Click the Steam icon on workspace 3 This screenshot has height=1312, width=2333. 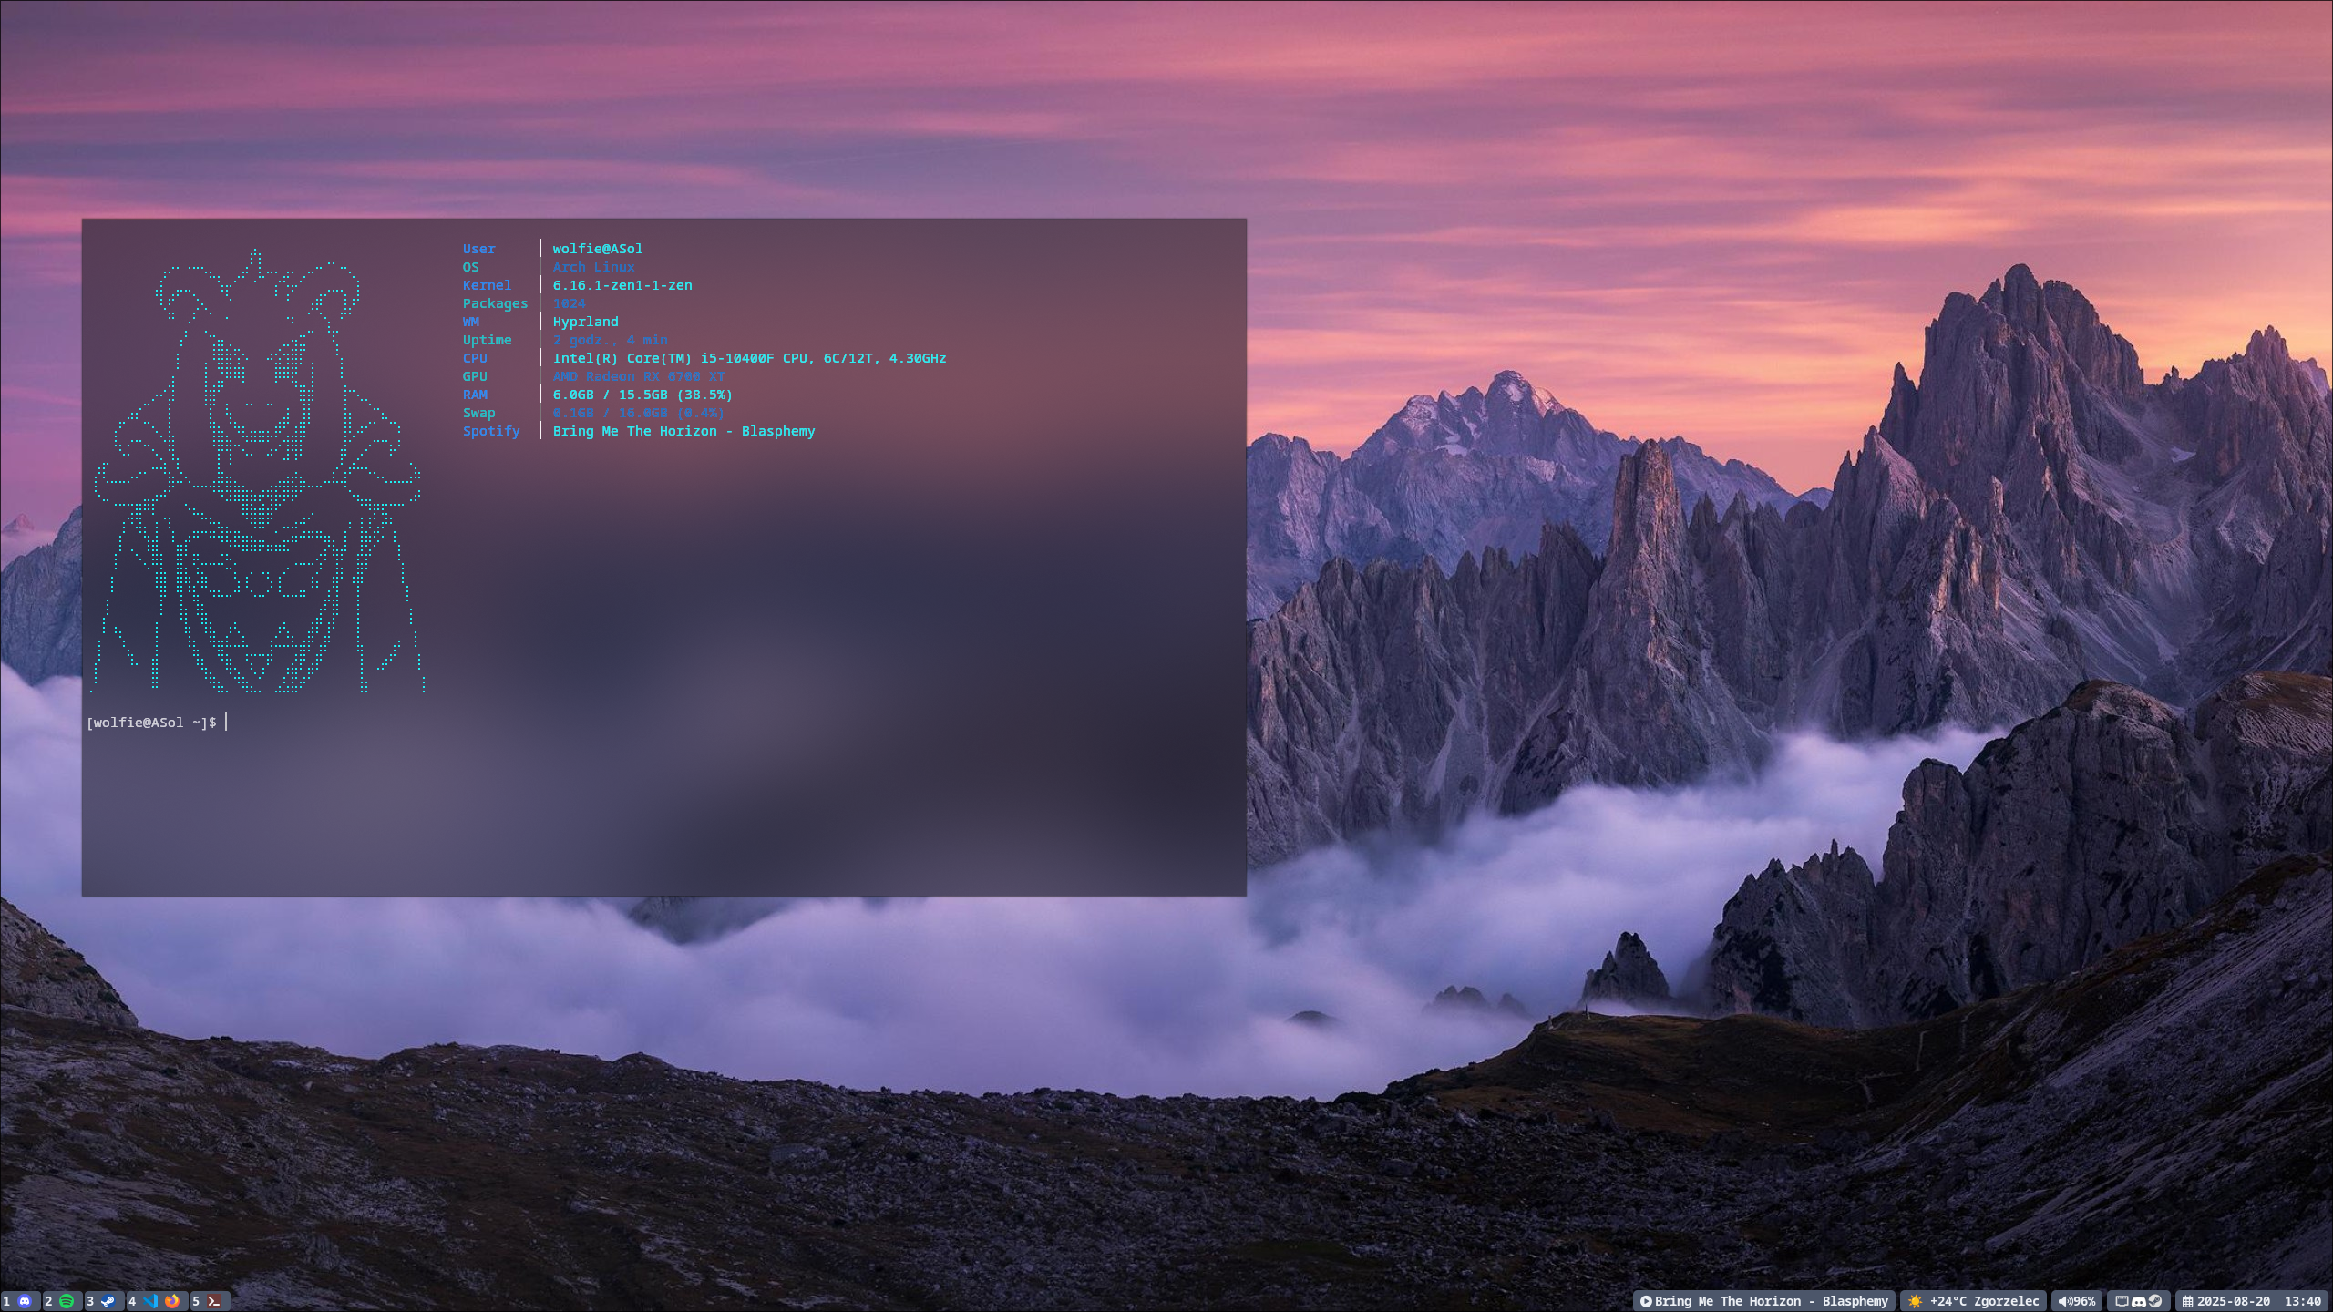coord(108,1301)
